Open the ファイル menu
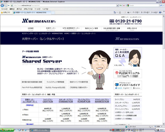This screenshot has width=165, height=132. coord(4,9)
